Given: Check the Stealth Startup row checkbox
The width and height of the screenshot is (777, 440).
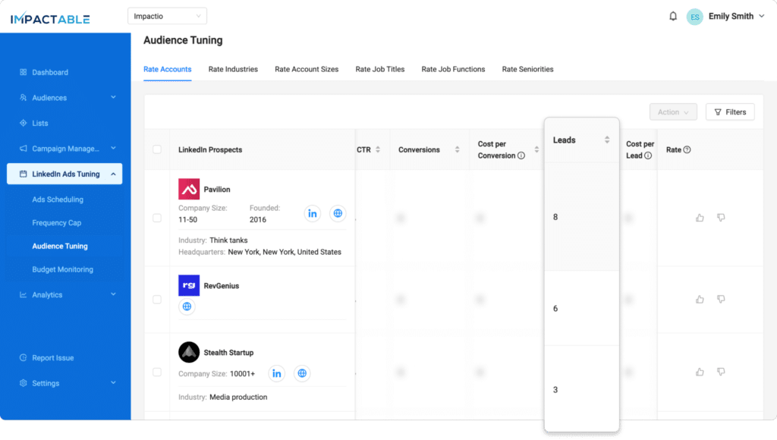Looking at the screenshot, I should 156,372.
